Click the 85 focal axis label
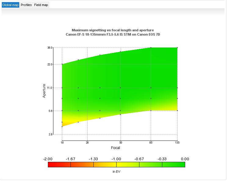This screenshot has width=227, height=181. tap(151, 143)
